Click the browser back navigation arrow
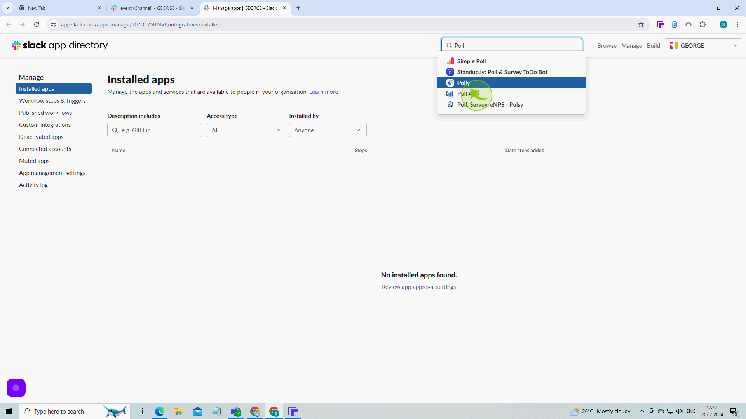The image size is (746, 419). coord(9,24)
